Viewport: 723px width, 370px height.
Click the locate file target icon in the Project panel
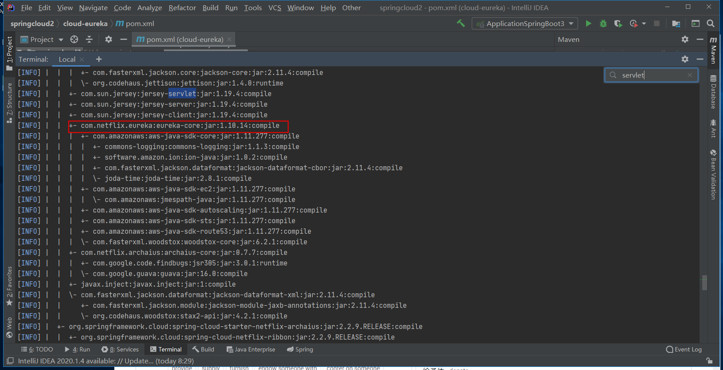(x=74, y=39)
